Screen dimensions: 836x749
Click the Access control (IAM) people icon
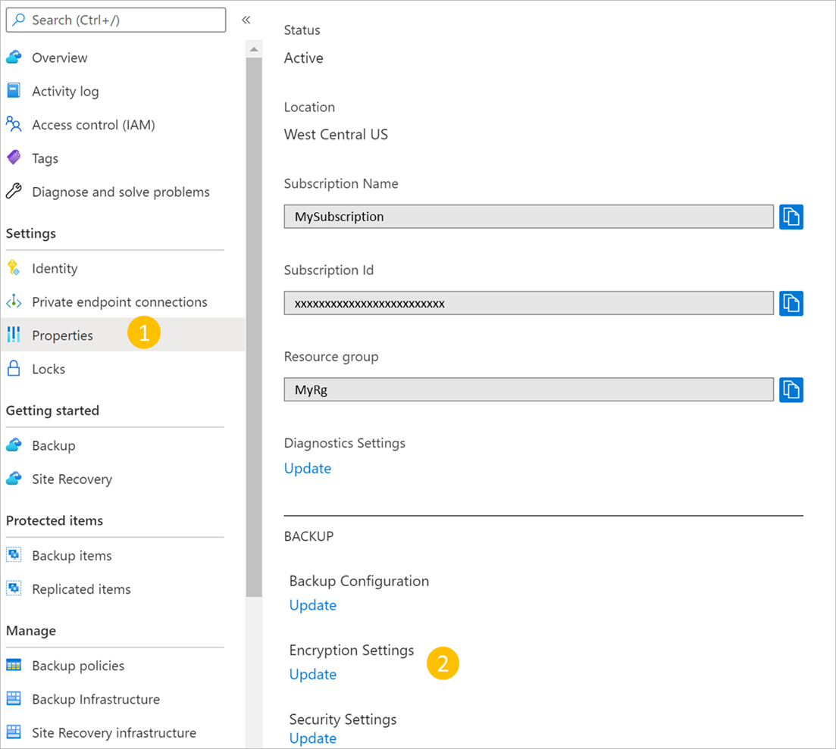[14, 124]
